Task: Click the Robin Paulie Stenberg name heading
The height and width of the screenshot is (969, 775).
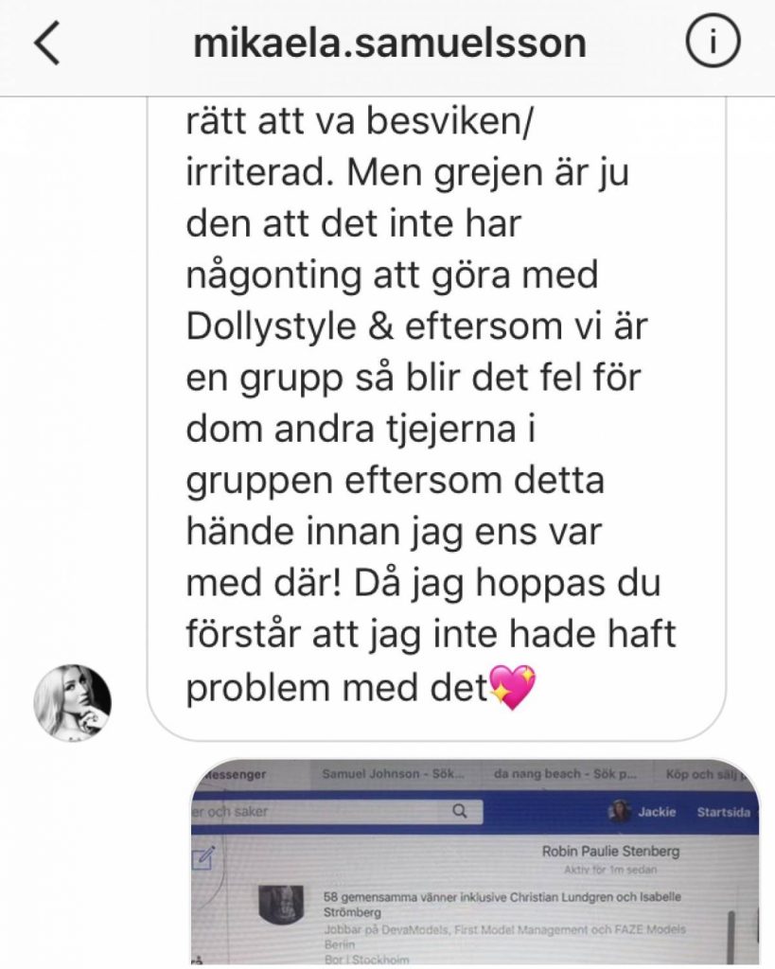Action: coord(610,851)
